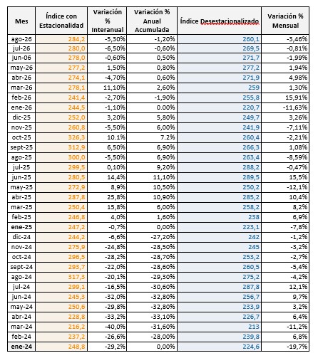This screenshot has width=318, height=358.
Task: Select the Variación % Anual Acumulada header
Action: click(152, 21)
